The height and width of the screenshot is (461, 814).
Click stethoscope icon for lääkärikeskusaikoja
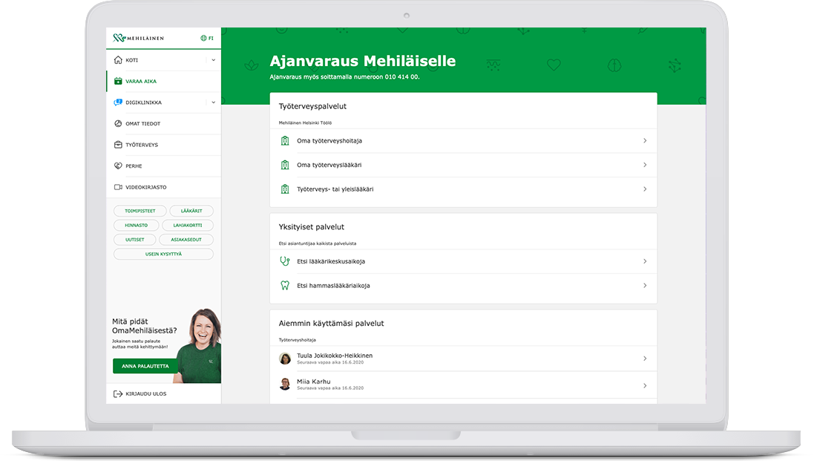[284, 261]
